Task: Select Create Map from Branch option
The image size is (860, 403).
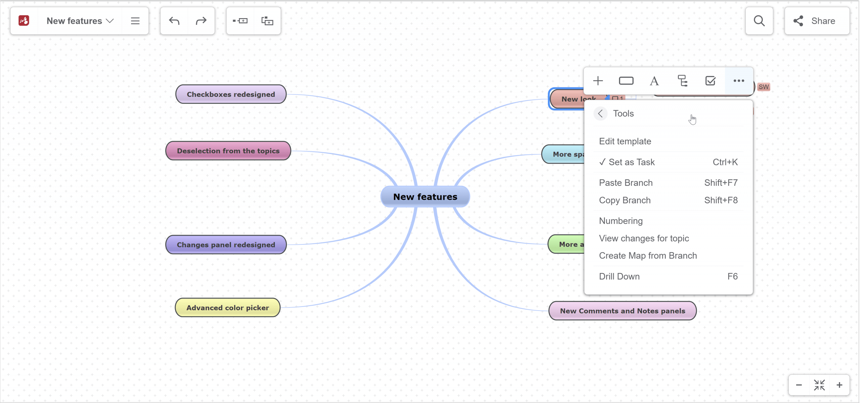Action: pos(647,255)
